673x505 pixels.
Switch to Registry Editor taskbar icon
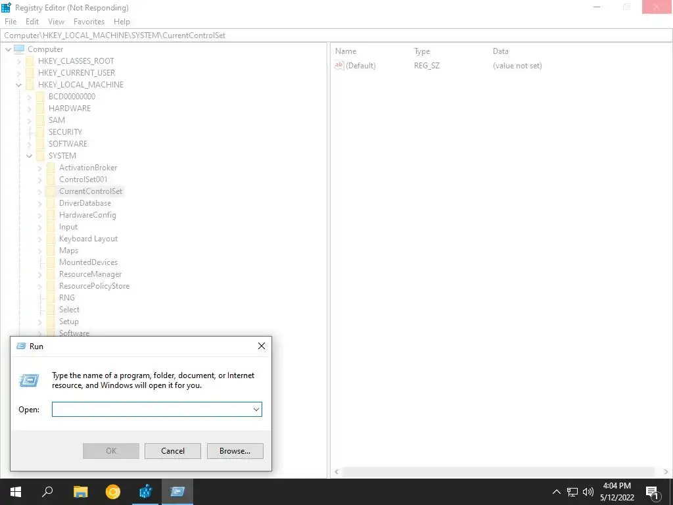(145, 492)
